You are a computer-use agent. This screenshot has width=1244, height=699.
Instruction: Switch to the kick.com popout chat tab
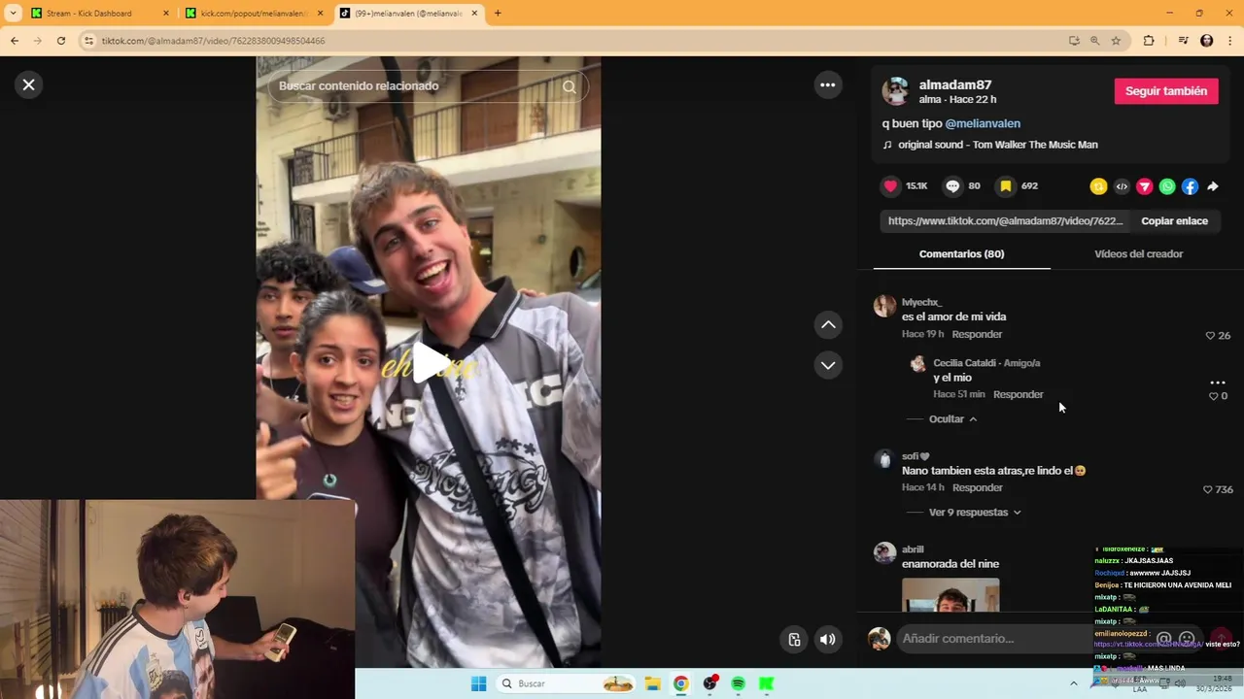pos(254,14)
